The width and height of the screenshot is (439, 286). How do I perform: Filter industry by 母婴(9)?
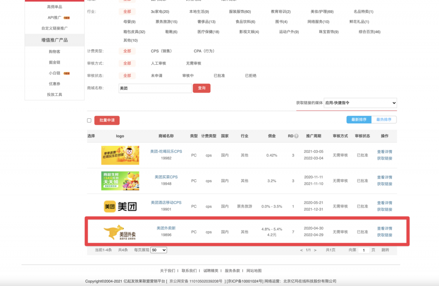(129, 21)
